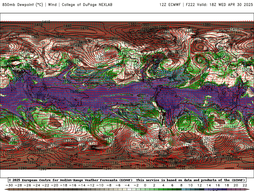Click the -6 legend value

118,185
